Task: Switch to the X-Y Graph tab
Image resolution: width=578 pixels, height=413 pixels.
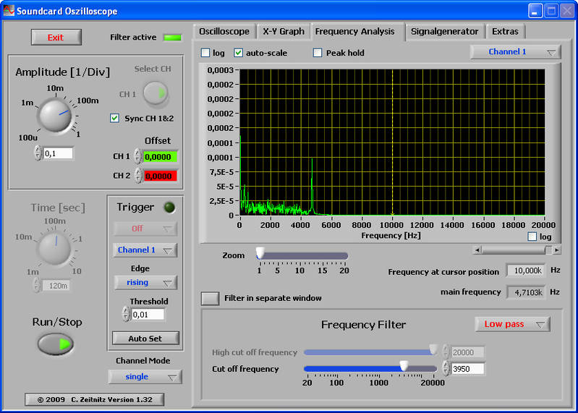Action: 284,32
